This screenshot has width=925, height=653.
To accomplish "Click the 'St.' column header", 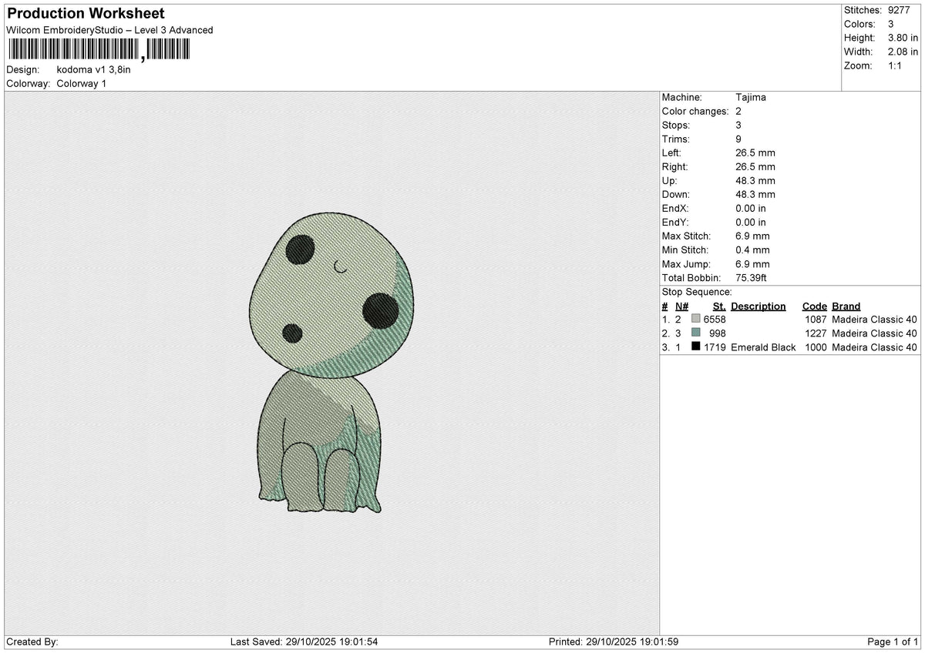I will click(718, 306).
